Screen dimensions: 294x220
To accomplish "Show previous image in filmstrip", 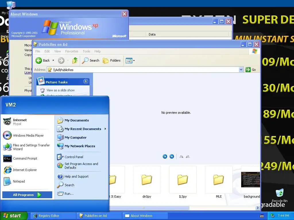I will (165, 157).
